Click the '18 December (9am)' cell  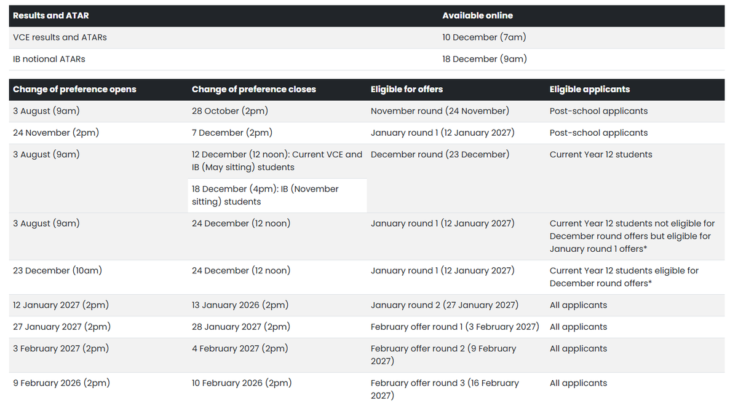581,60
